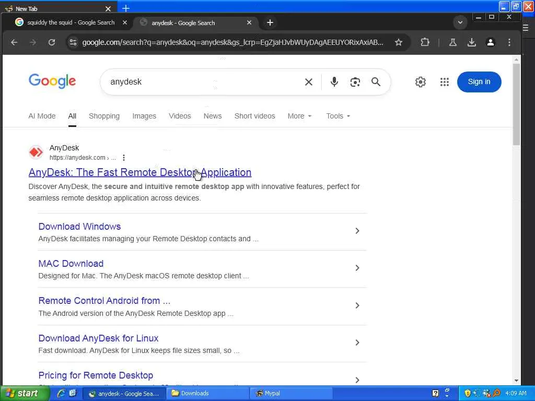Expand the More search filters dropdown
Screen dimensions: 535x401
point(299,116)
